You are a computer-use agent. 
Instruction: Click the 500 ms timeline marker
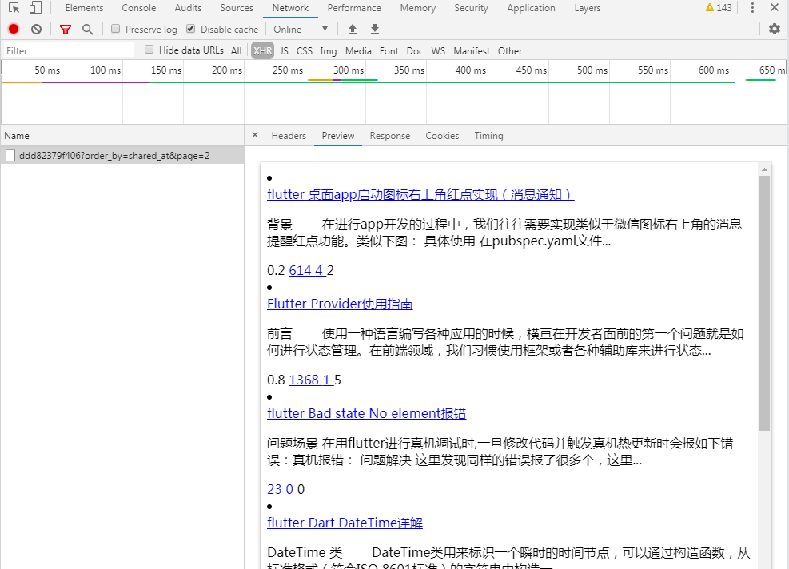coord(592,70)
